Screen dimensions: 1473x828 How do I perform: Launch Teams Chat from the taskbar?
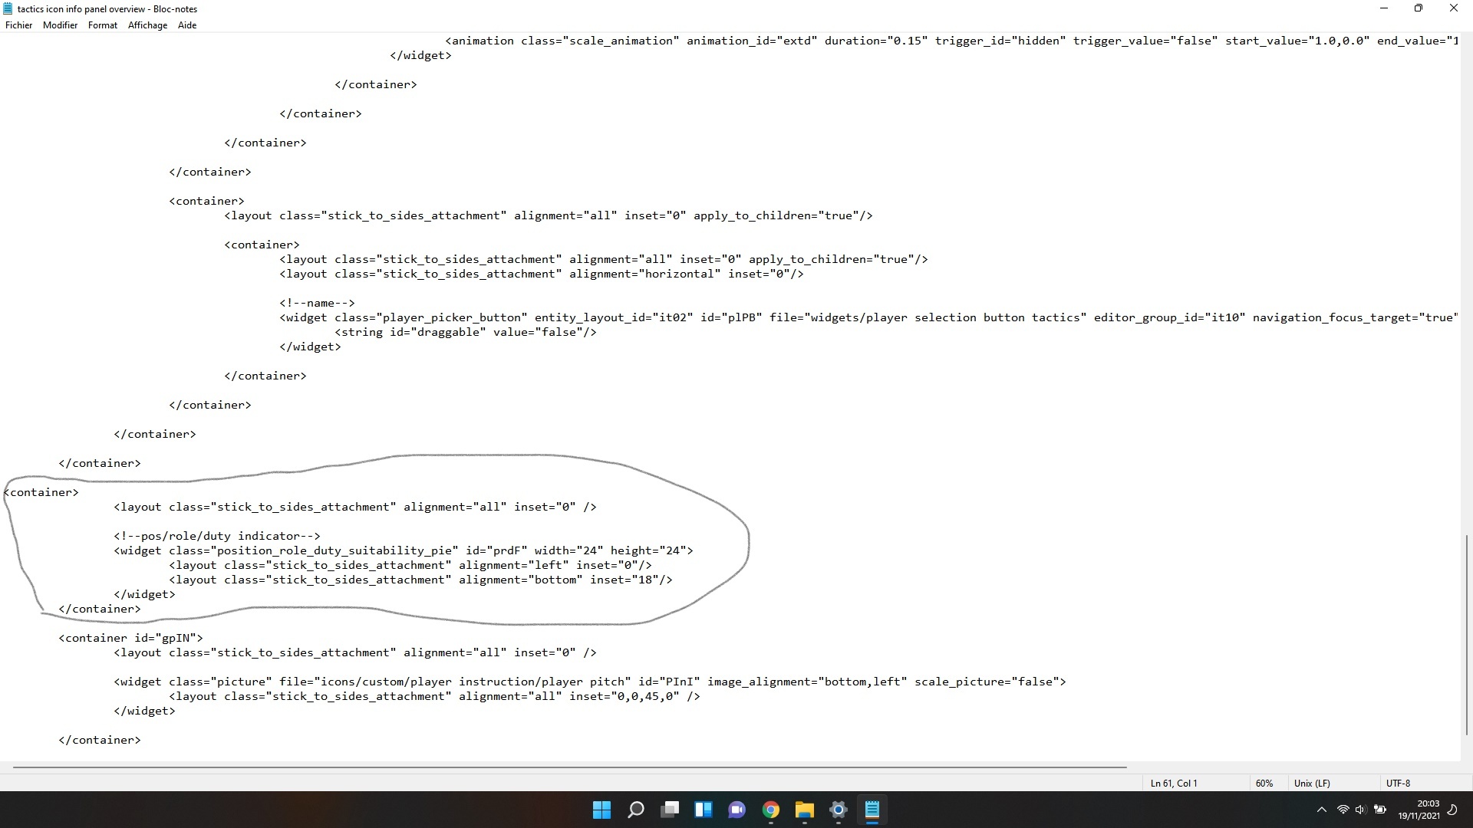[x=737, y=810]
